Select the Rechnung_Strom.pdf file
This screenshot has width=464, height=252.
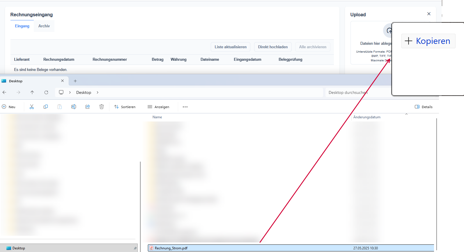click(171, 248)
